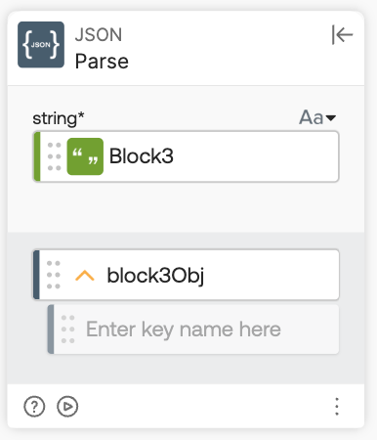
Task: Grab the drag handle beside block3Obj
Action: (54, 275)
